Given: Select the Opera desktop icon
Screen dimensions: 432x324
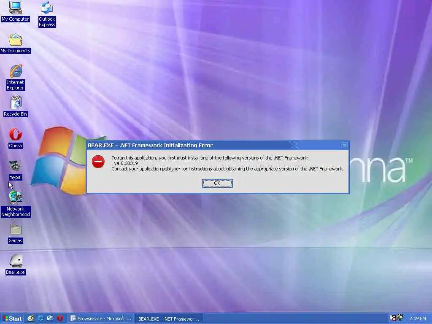Looking at the screenshot, I should pos(16,138).
